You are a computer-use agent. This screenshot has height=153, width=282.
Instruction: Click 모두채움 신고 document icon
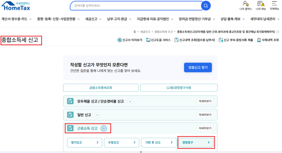(70, 101)
